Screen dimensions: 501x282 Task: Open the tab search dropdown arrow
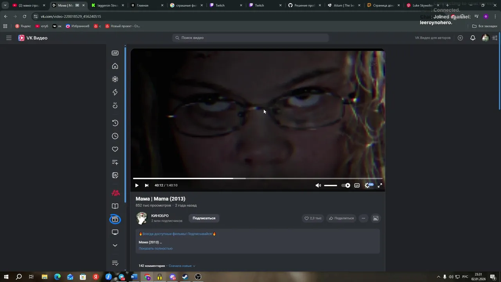(5, 5)
